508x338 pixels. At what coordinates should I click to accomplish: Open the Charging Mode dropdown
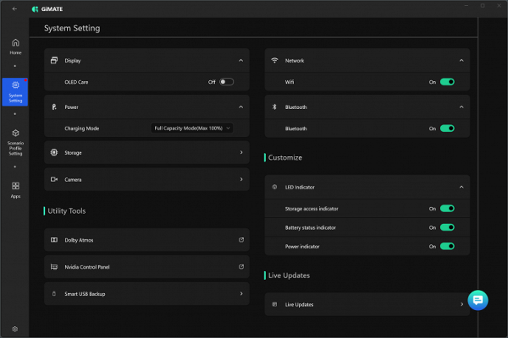tap(191, 128)
